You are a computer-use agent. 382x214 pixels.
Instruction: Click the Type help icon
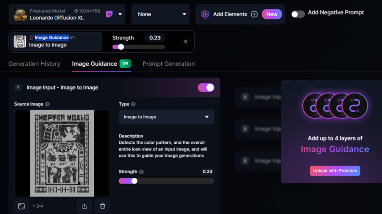133,104
